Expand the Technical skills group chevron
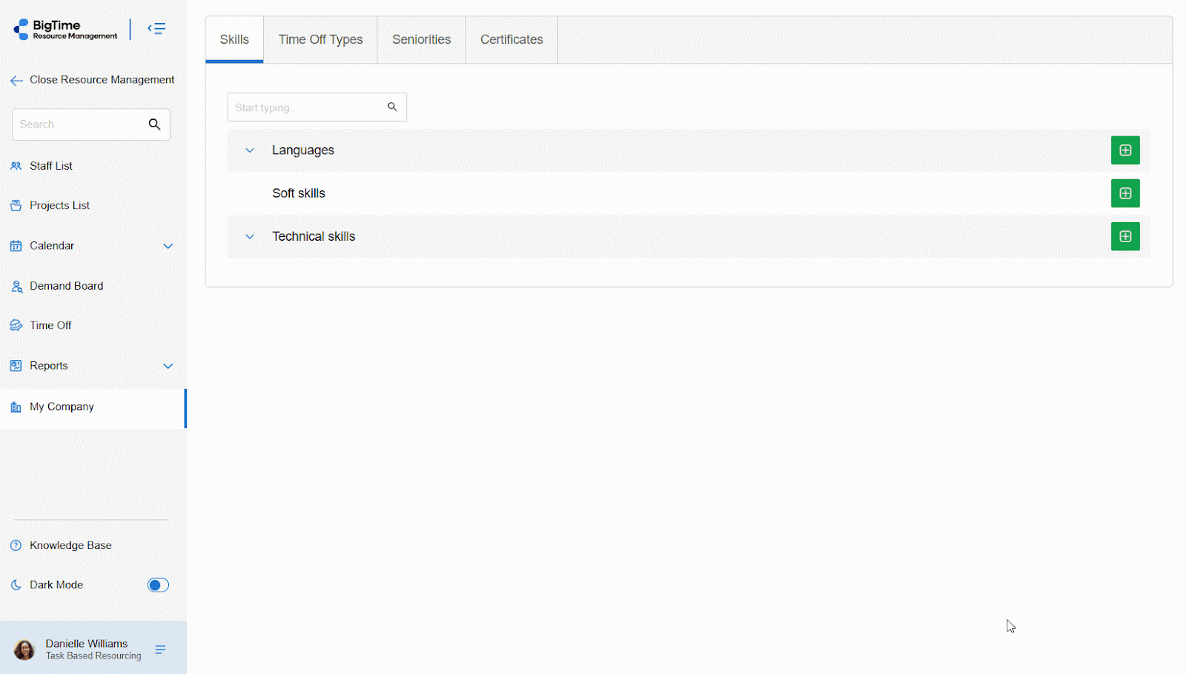Viewport: 1186px width, 674px height. coord(250,236)
